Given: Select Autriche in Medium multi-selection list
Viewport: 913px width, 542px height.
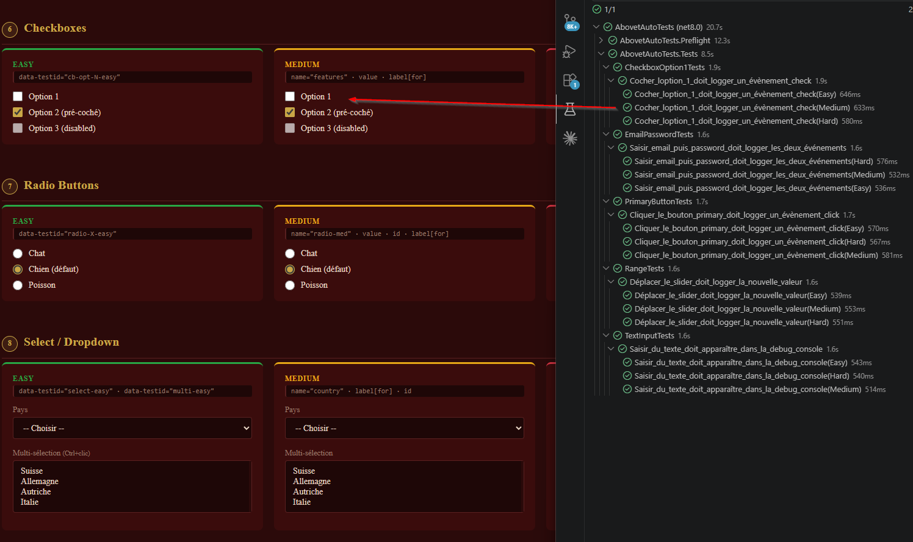Looking at the screenshot, I should click(405, 491).
